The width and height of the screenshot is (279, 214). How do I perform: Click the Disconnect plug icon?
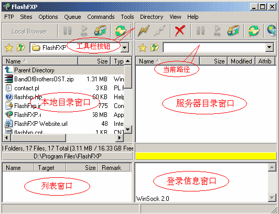coord(160,31)
